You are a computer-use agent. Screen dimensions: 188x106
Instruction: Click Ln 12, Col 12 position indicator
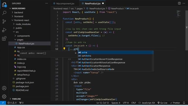point(103,103)
